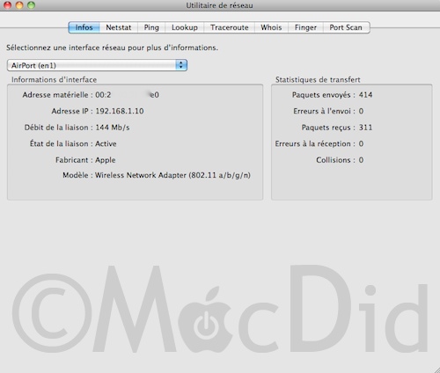The height and width of the screenshot is (373, 440).
Task: Open the AirPort (en1) interface dropdown
Action: pyautogui.click(x=97, y=65)
